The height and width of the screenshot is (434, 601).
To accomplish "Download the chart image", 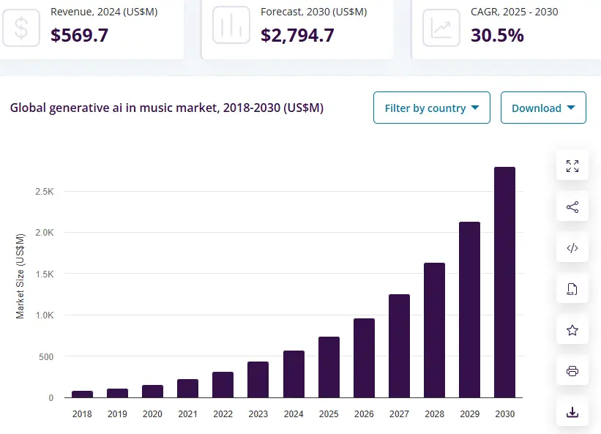I will (x=572, y=412).
